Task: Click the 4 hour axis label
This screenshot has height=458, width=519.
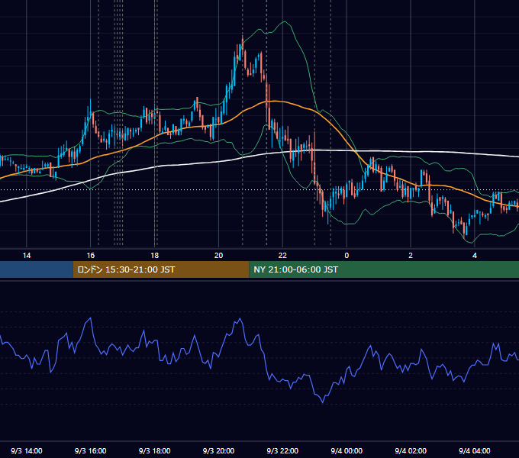Action: tap(475, 256)
